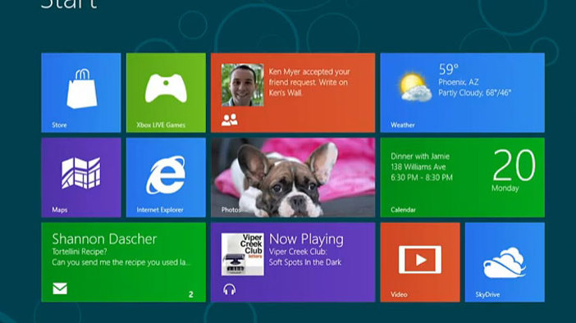This screenshot has width=576, height=323.
Task: Open the Viper Creek Club album art
Action: pos(242,254)
